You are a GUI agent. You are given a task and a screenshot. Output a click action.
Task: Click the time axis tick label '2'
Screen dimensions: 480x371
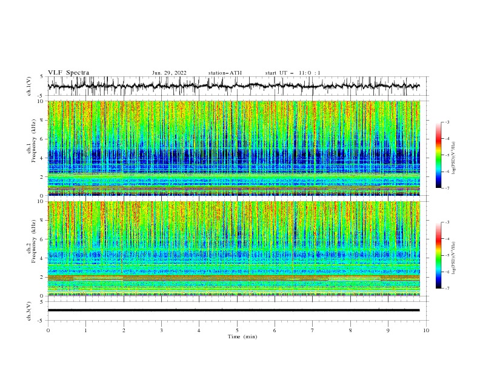pyautogui.click(x=124, y=330)
